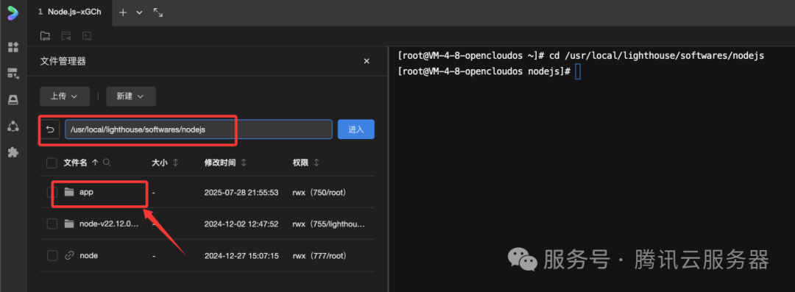Open the node-v22.12.0... folder name
The image size is (795, 292).
pos(109,224)
